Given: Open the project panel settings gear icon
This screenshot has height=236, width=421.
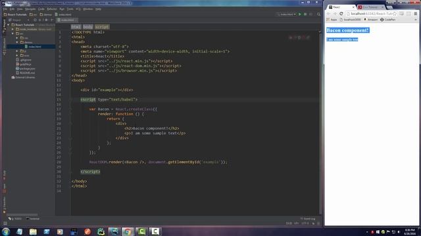Looking at the screenshot, I should tap(47, 20).
